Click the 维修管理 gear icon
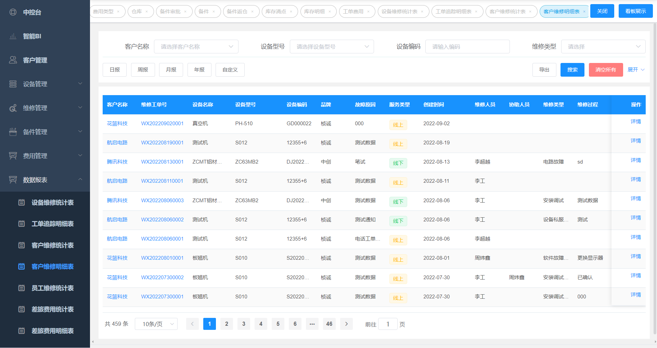This screenshot has height=348, width=657. 13,108
